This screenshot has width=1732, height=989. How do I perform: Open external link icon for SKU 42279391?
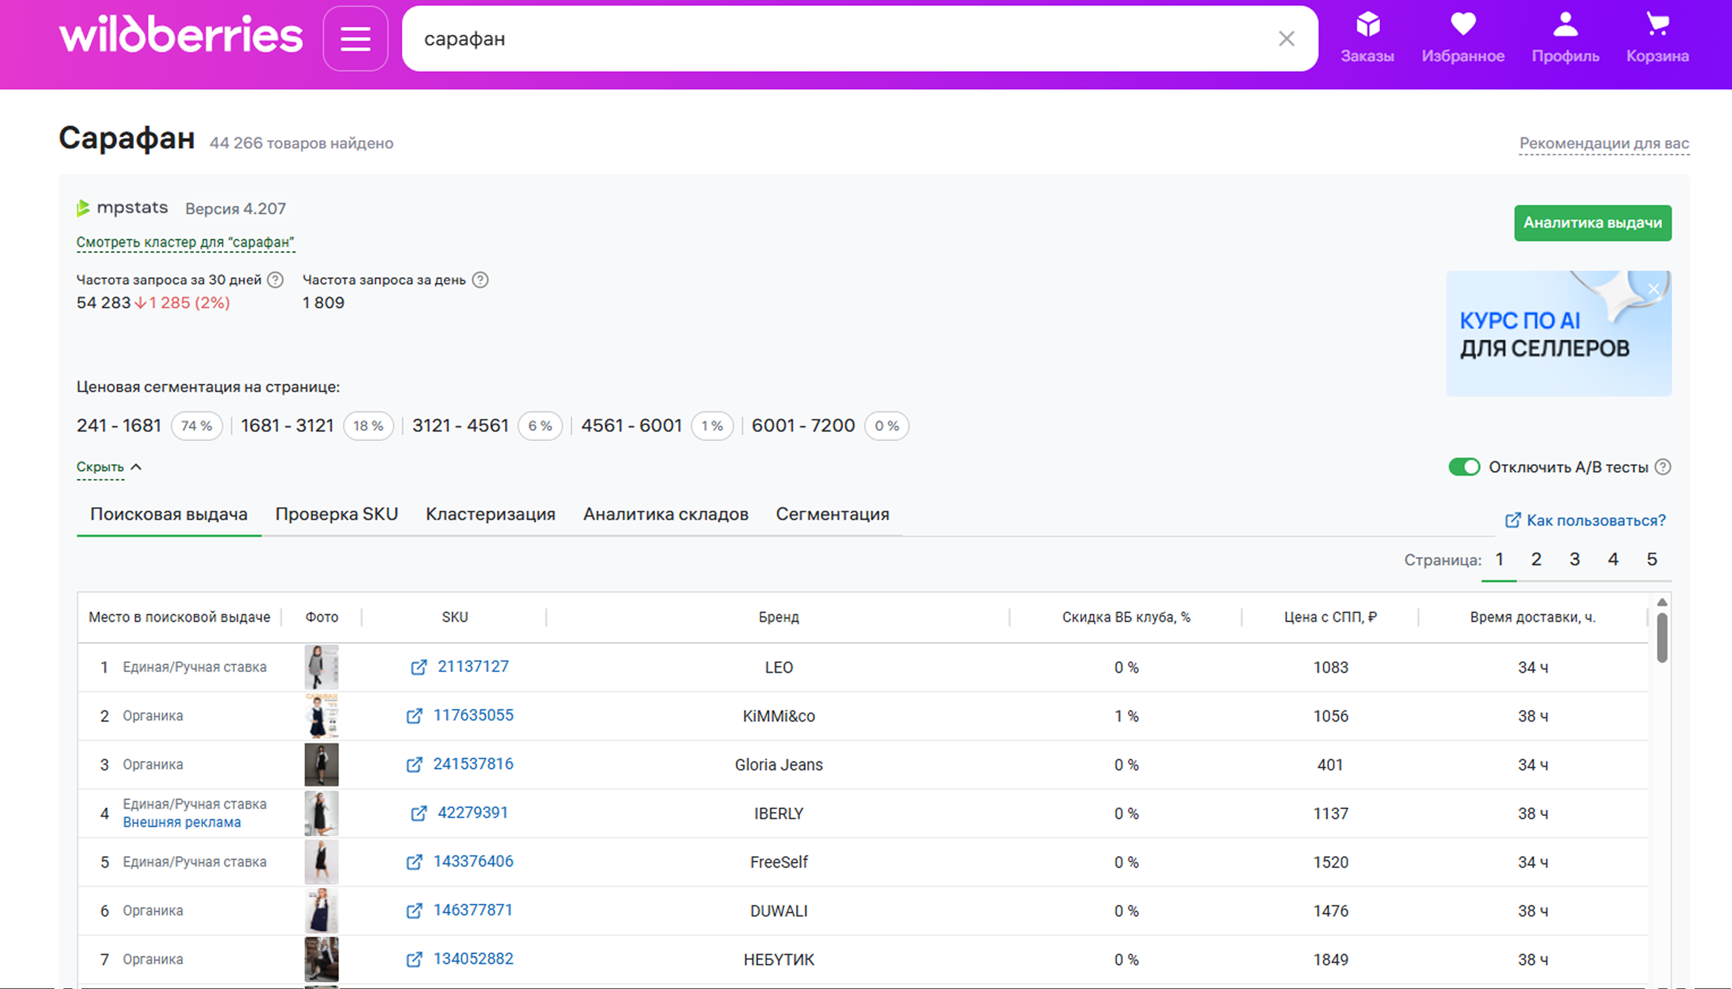[x=419, y=813]
